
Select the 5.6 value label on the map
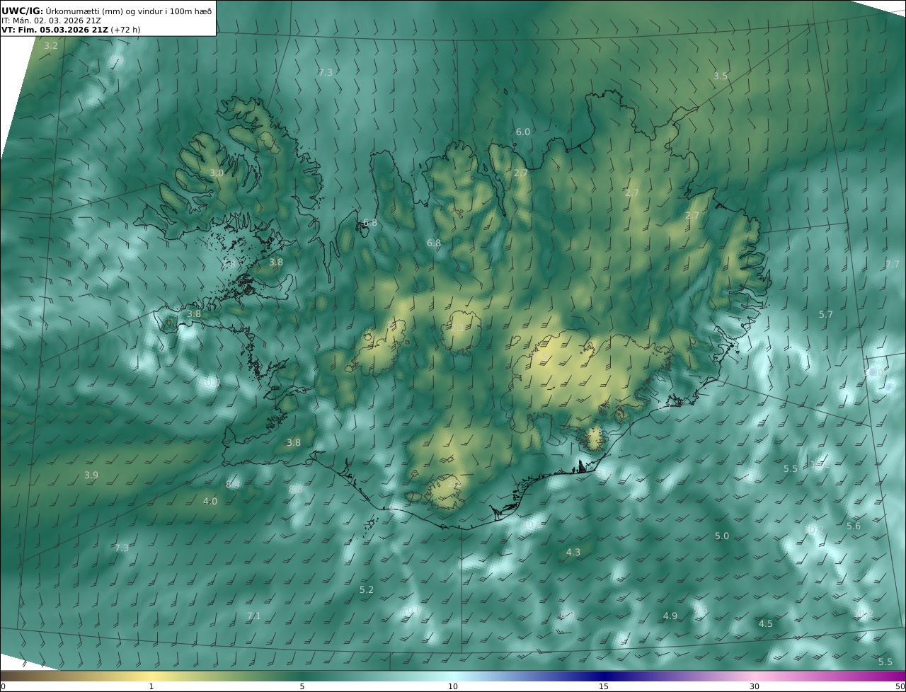point(854,526)
